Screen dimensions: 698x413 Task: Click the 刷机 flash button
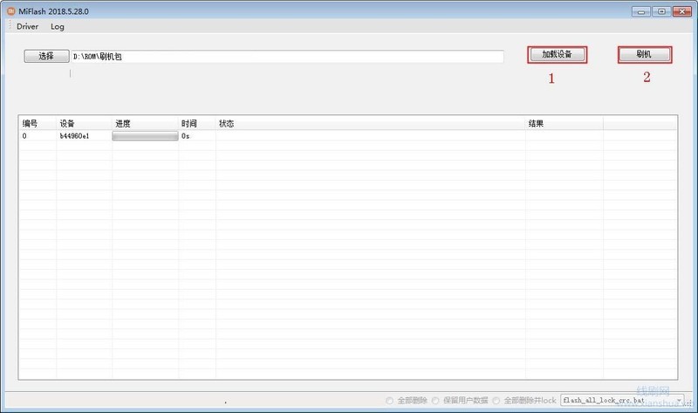pos(644,54)
